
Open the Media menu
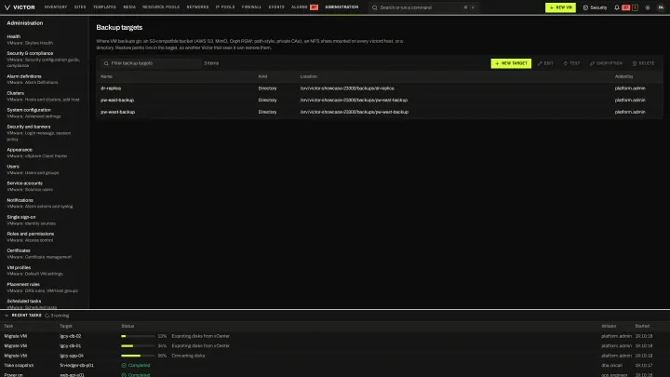pos(129,7)
